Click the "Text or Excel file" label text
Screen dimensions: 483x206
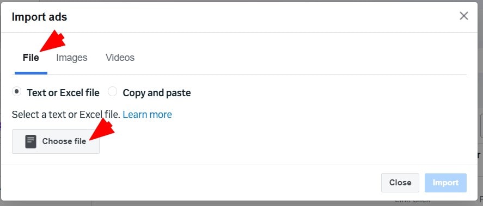[x=63, y=93]
